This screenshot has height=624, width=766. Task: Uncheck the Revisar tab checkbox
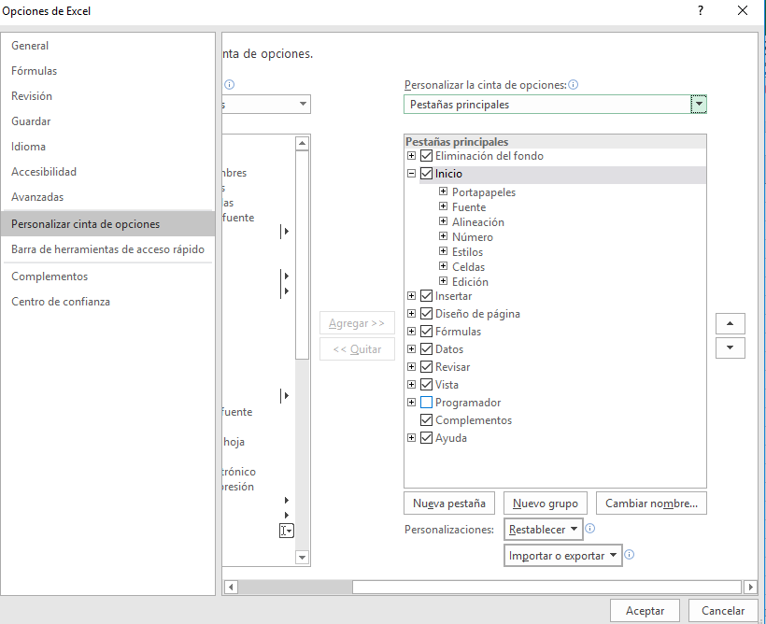click(x=427, y=366)
